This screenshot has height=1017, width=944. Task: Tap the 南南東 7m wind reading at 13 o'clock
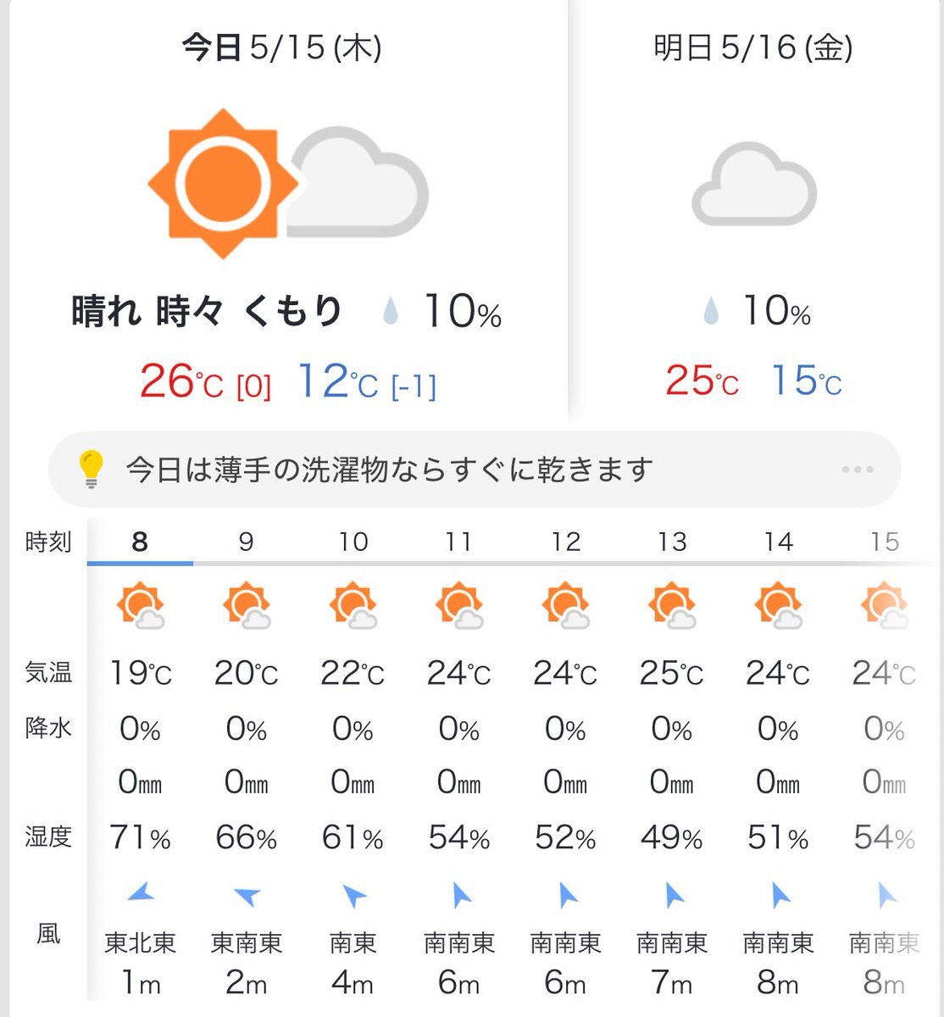[672, 964]
